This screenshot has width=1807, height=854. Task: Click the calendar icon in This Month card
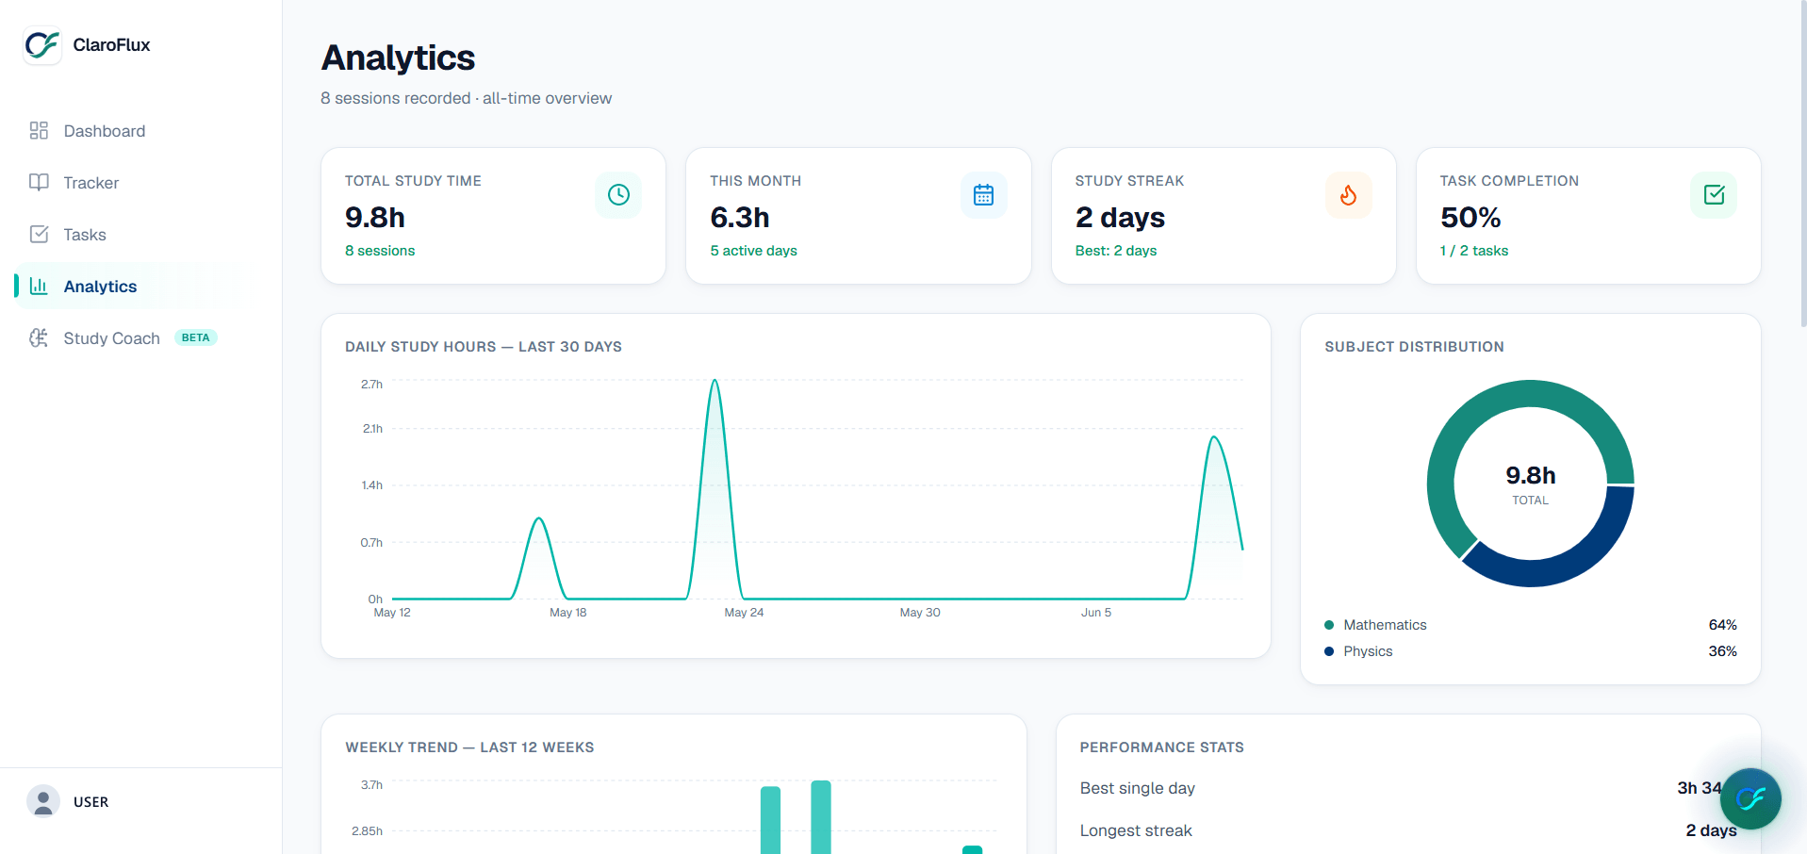[983, 195]
